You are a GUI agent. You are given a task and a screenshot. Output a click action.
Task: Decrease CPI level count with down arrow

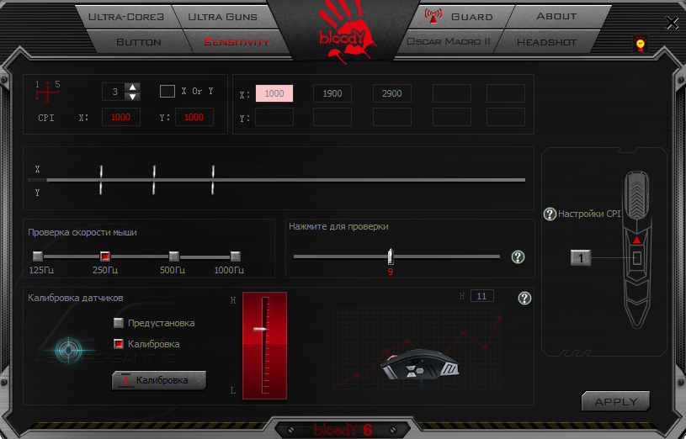click(132, 96)
